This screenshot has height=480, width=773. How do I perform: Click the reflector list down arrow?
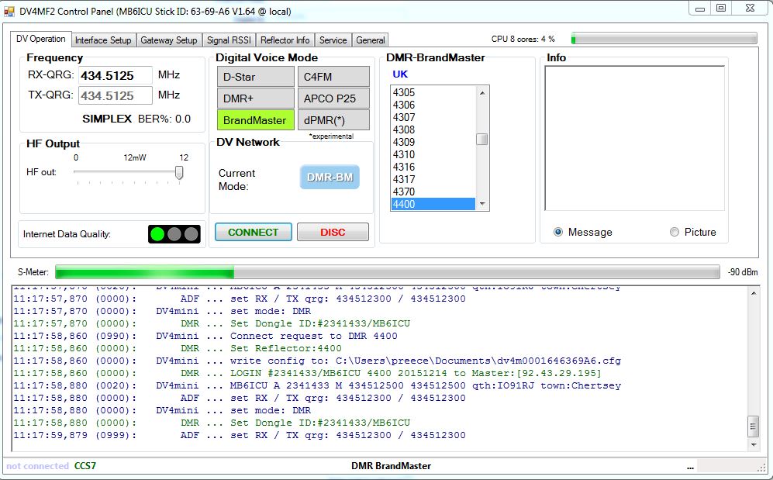482,204
